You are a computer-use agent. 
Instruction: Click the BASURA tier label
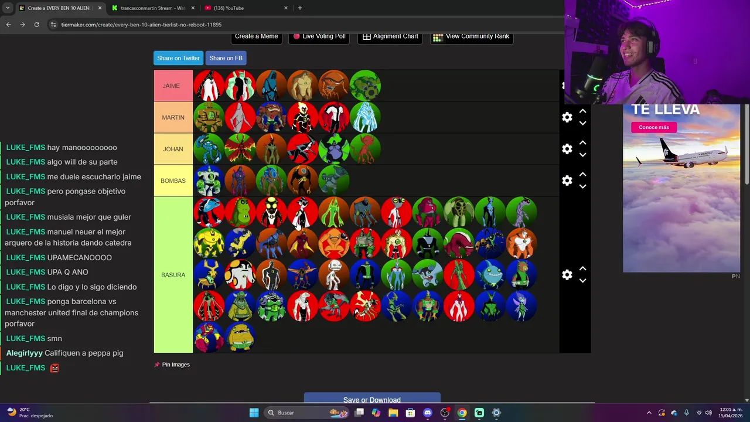pos(173,275)
